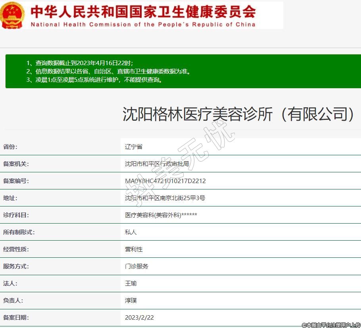Click the clinic name heading 沈阳格林医疗美容诊所
This screenshot has width=361, height=328.
239,114
